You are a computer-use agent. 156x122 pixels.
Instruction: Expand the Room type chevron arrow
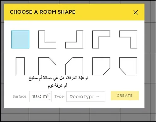(x=98, y=96)
